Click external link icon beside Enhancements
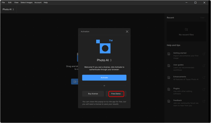The height and width of the screenshot is (123, 211). pyautogui.click(x=204, y=78)
